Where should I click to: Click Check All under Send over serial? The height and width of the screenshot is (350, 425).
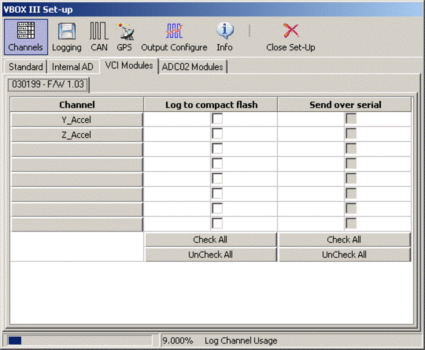coord(344,239)
